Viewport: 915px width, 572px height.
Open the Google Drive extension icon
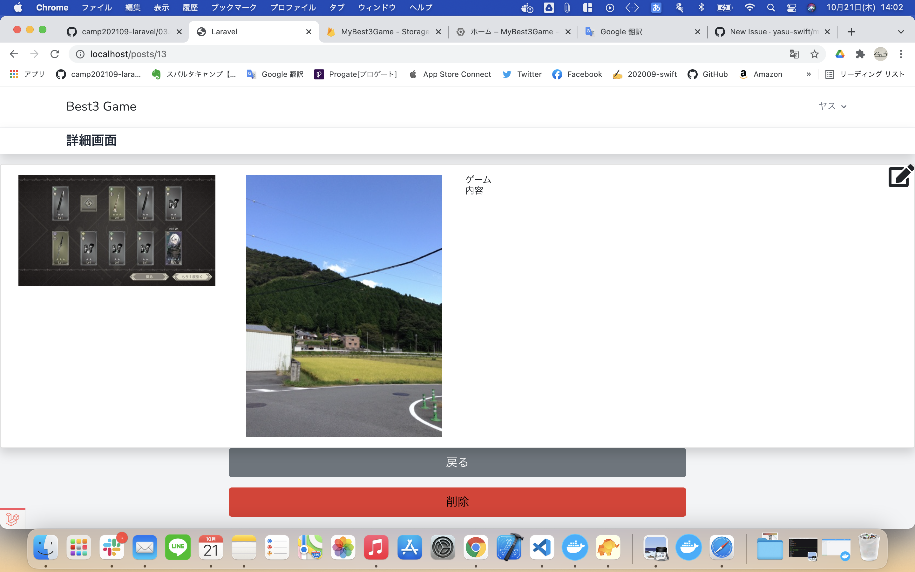(840, 54)
